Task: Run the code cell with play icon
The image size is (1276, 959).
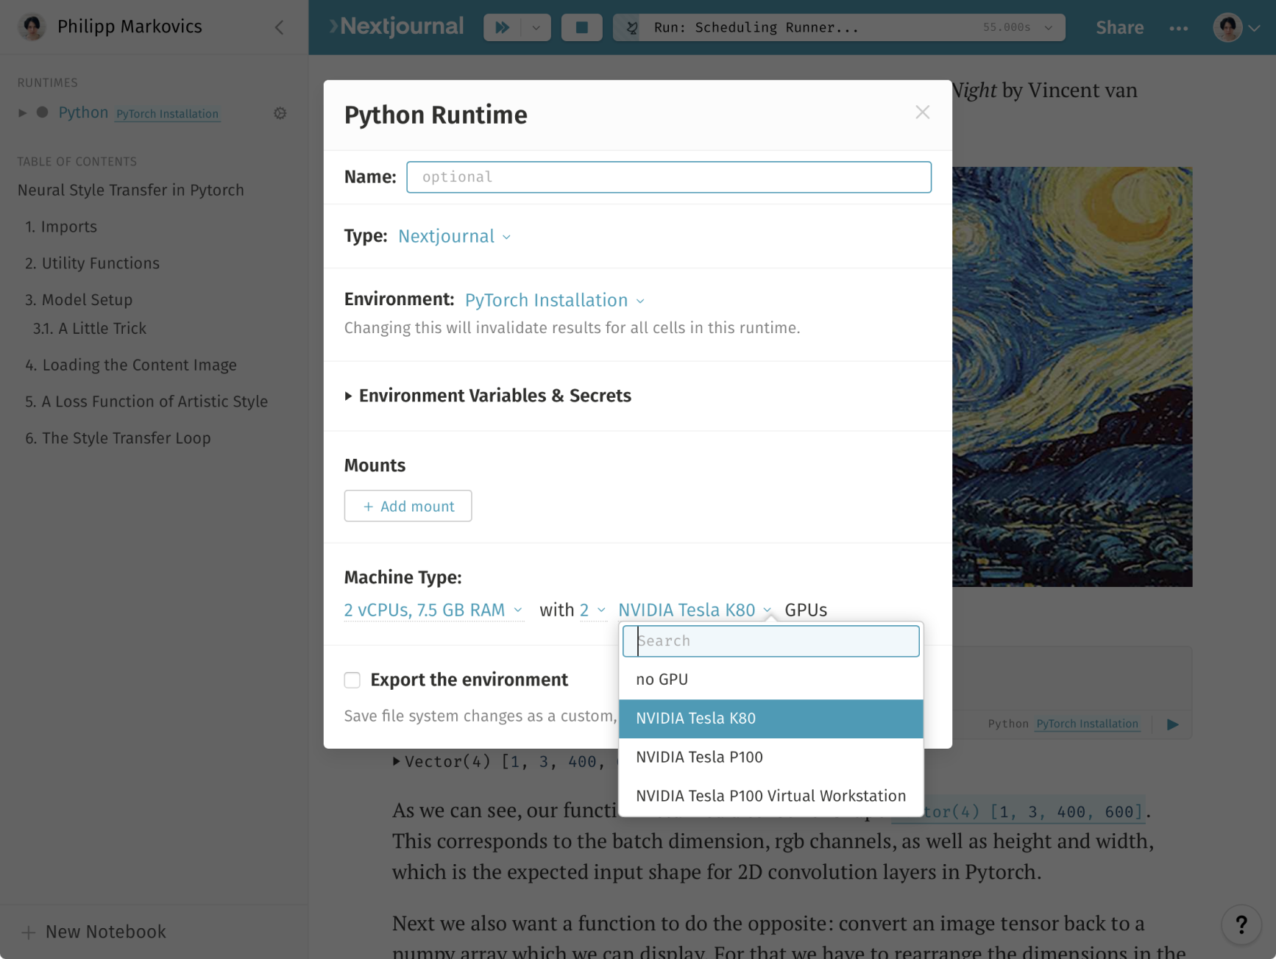Action: (1173, 724)
